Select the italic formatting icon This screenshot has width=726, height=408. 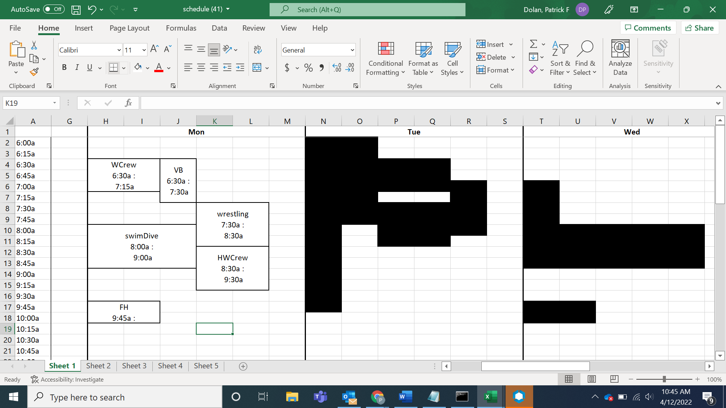(77, 67)
